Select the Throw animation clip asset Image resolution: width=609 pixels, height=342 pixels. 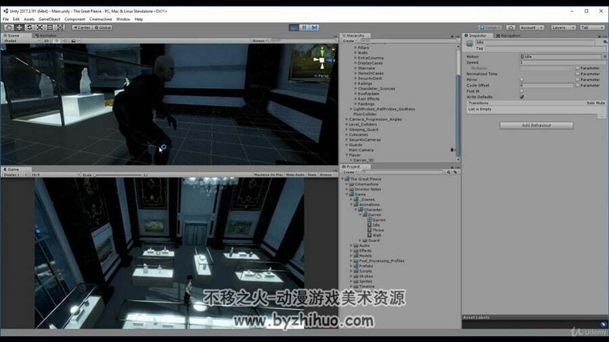tap(376, 230)
